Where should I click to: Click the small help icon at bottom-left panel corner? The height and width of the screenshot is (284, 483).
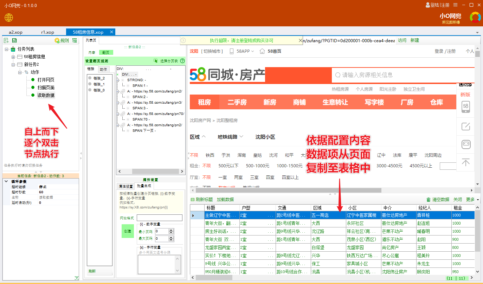pos(77,278)
